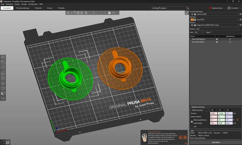
Task: Select the Scale tool in left toolbar
Action: coord(3,62)
